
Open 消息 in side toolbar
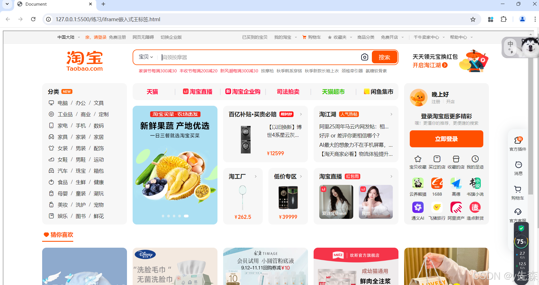point(518,168)
